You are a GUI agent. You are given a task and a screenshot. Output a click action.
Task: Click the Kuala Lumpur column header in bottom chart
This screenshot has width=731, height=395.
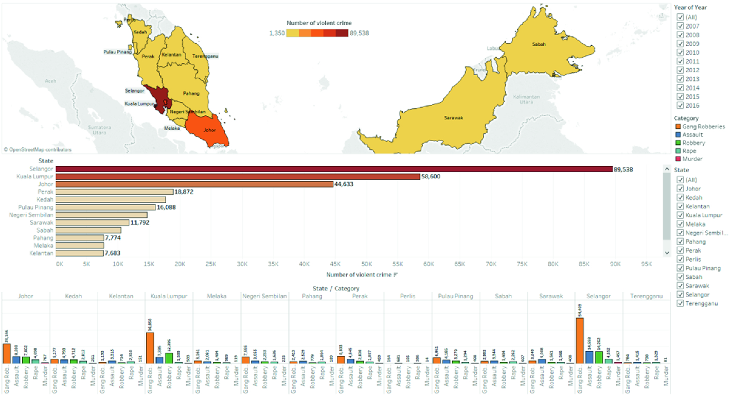coord(169,296)
